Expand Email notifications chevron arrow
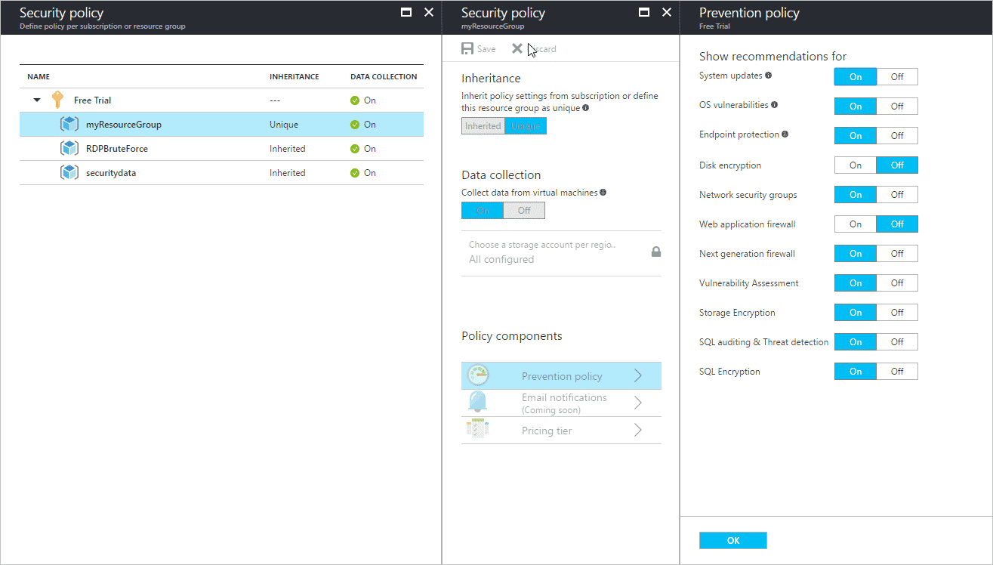 click(638, 403)
